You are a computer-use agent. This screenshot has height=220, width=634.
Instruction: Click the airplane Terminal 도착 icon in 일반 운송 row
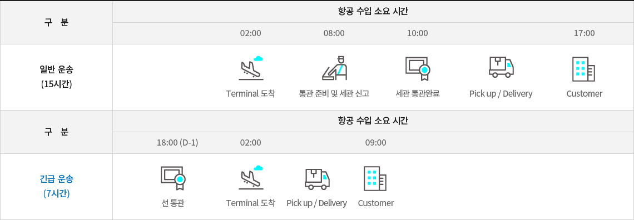251,68
